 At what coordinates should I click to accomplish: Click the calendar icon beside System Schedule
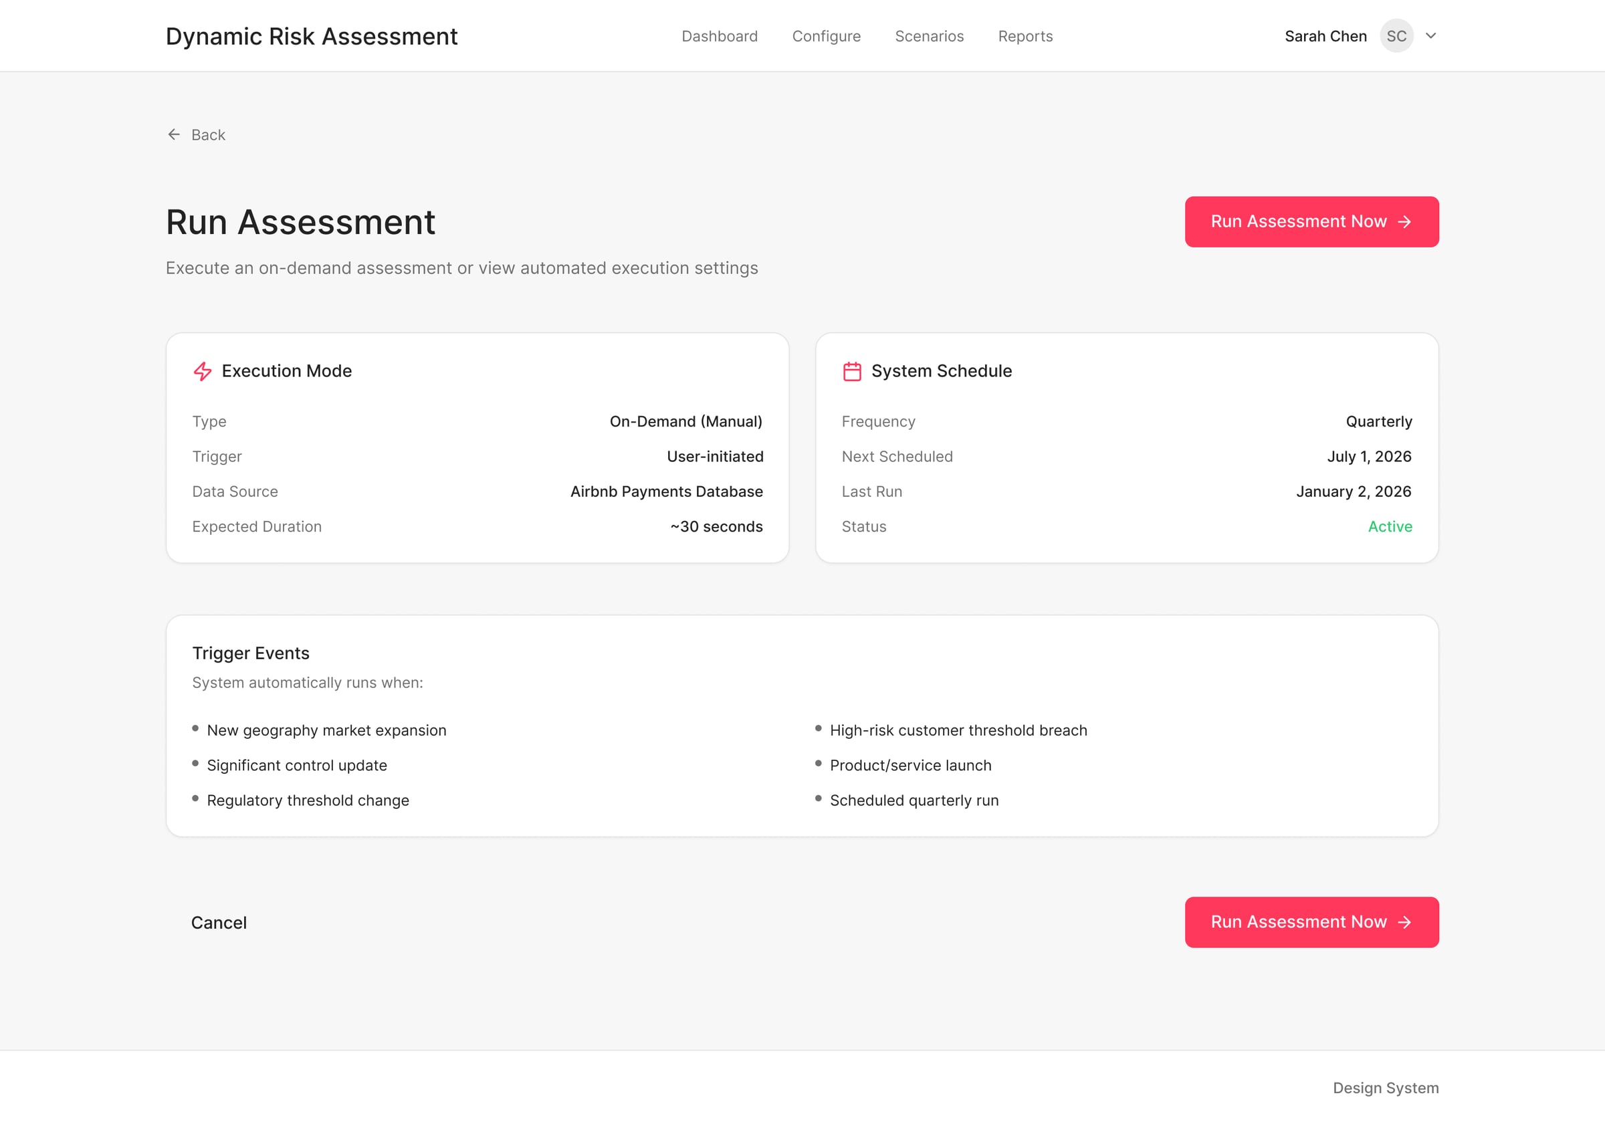coord(852,371)
